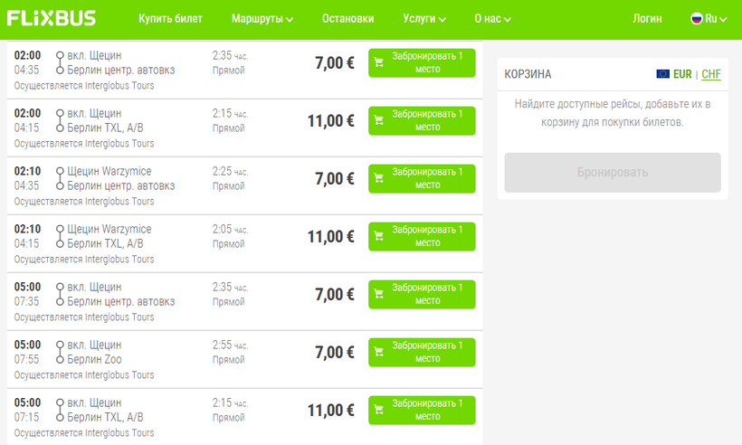Click the Логин link
Image resolution: width=742 pixels, height=445 pixels.
(x=647, y=19)
